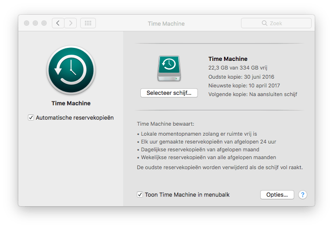Viewport: 333px width, 228px height.
Task: Zoom the window with the third traffic light
Action: pos(44,23)
